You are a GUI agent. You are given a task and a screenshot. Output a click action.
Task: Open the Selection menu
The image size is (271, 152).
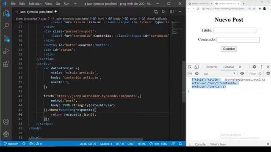pyautogui.click(x=35, y=4)
